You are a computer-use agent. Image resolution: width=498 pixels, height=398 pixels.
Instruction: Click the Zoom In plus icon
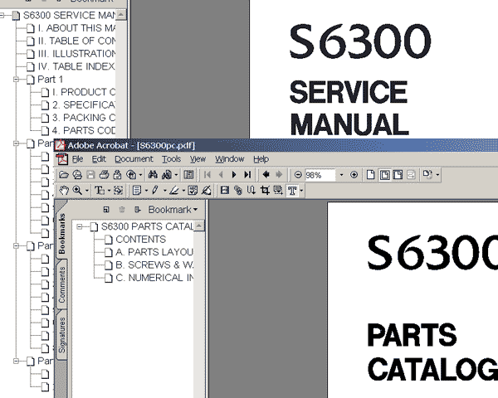(354, 175)
